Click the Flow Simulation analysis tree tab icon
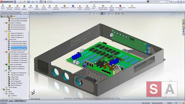The height and width of the screenshot is (104, 185). [14, 16]
